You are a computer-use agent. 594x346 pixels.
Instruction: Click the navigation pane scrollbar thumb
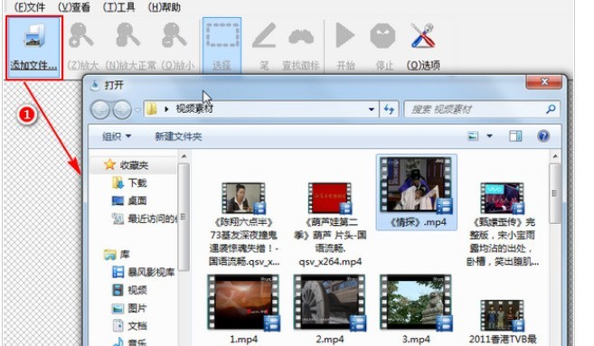pyautogui.click(x=184, y=217)
